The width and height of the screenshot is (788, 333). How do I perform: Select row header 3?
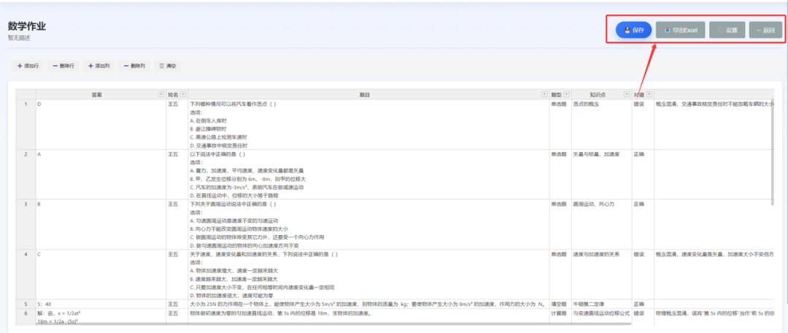[26, 224]
